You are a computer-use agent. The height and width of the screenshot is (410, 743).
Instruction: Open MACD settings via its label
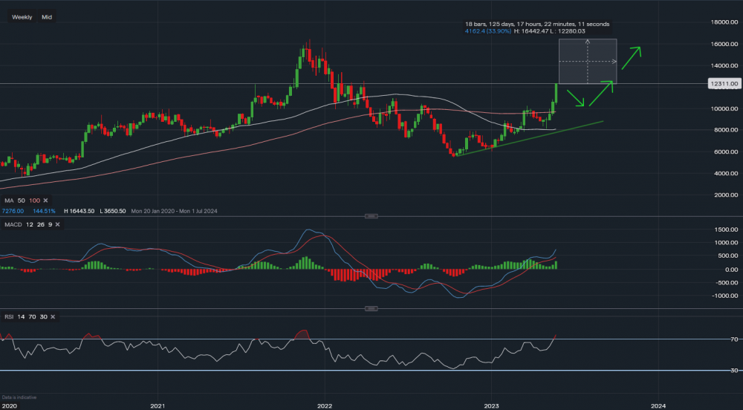pyautogui.click(x=13, y=224)
